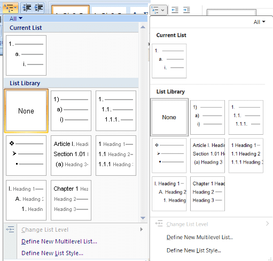Screen dimensions: 273x261
Task: Click Decrease Indent icon in right ribbon
Action: 175,10
